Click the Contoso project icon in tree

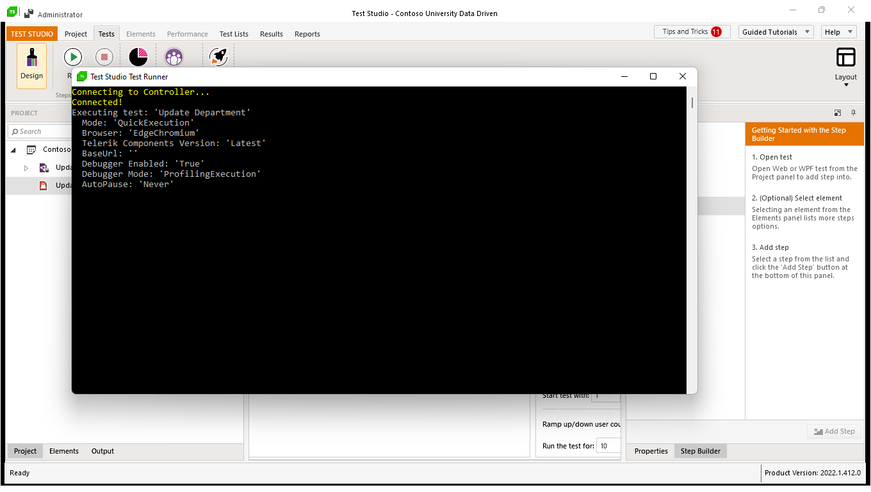(x=31, y=149)
